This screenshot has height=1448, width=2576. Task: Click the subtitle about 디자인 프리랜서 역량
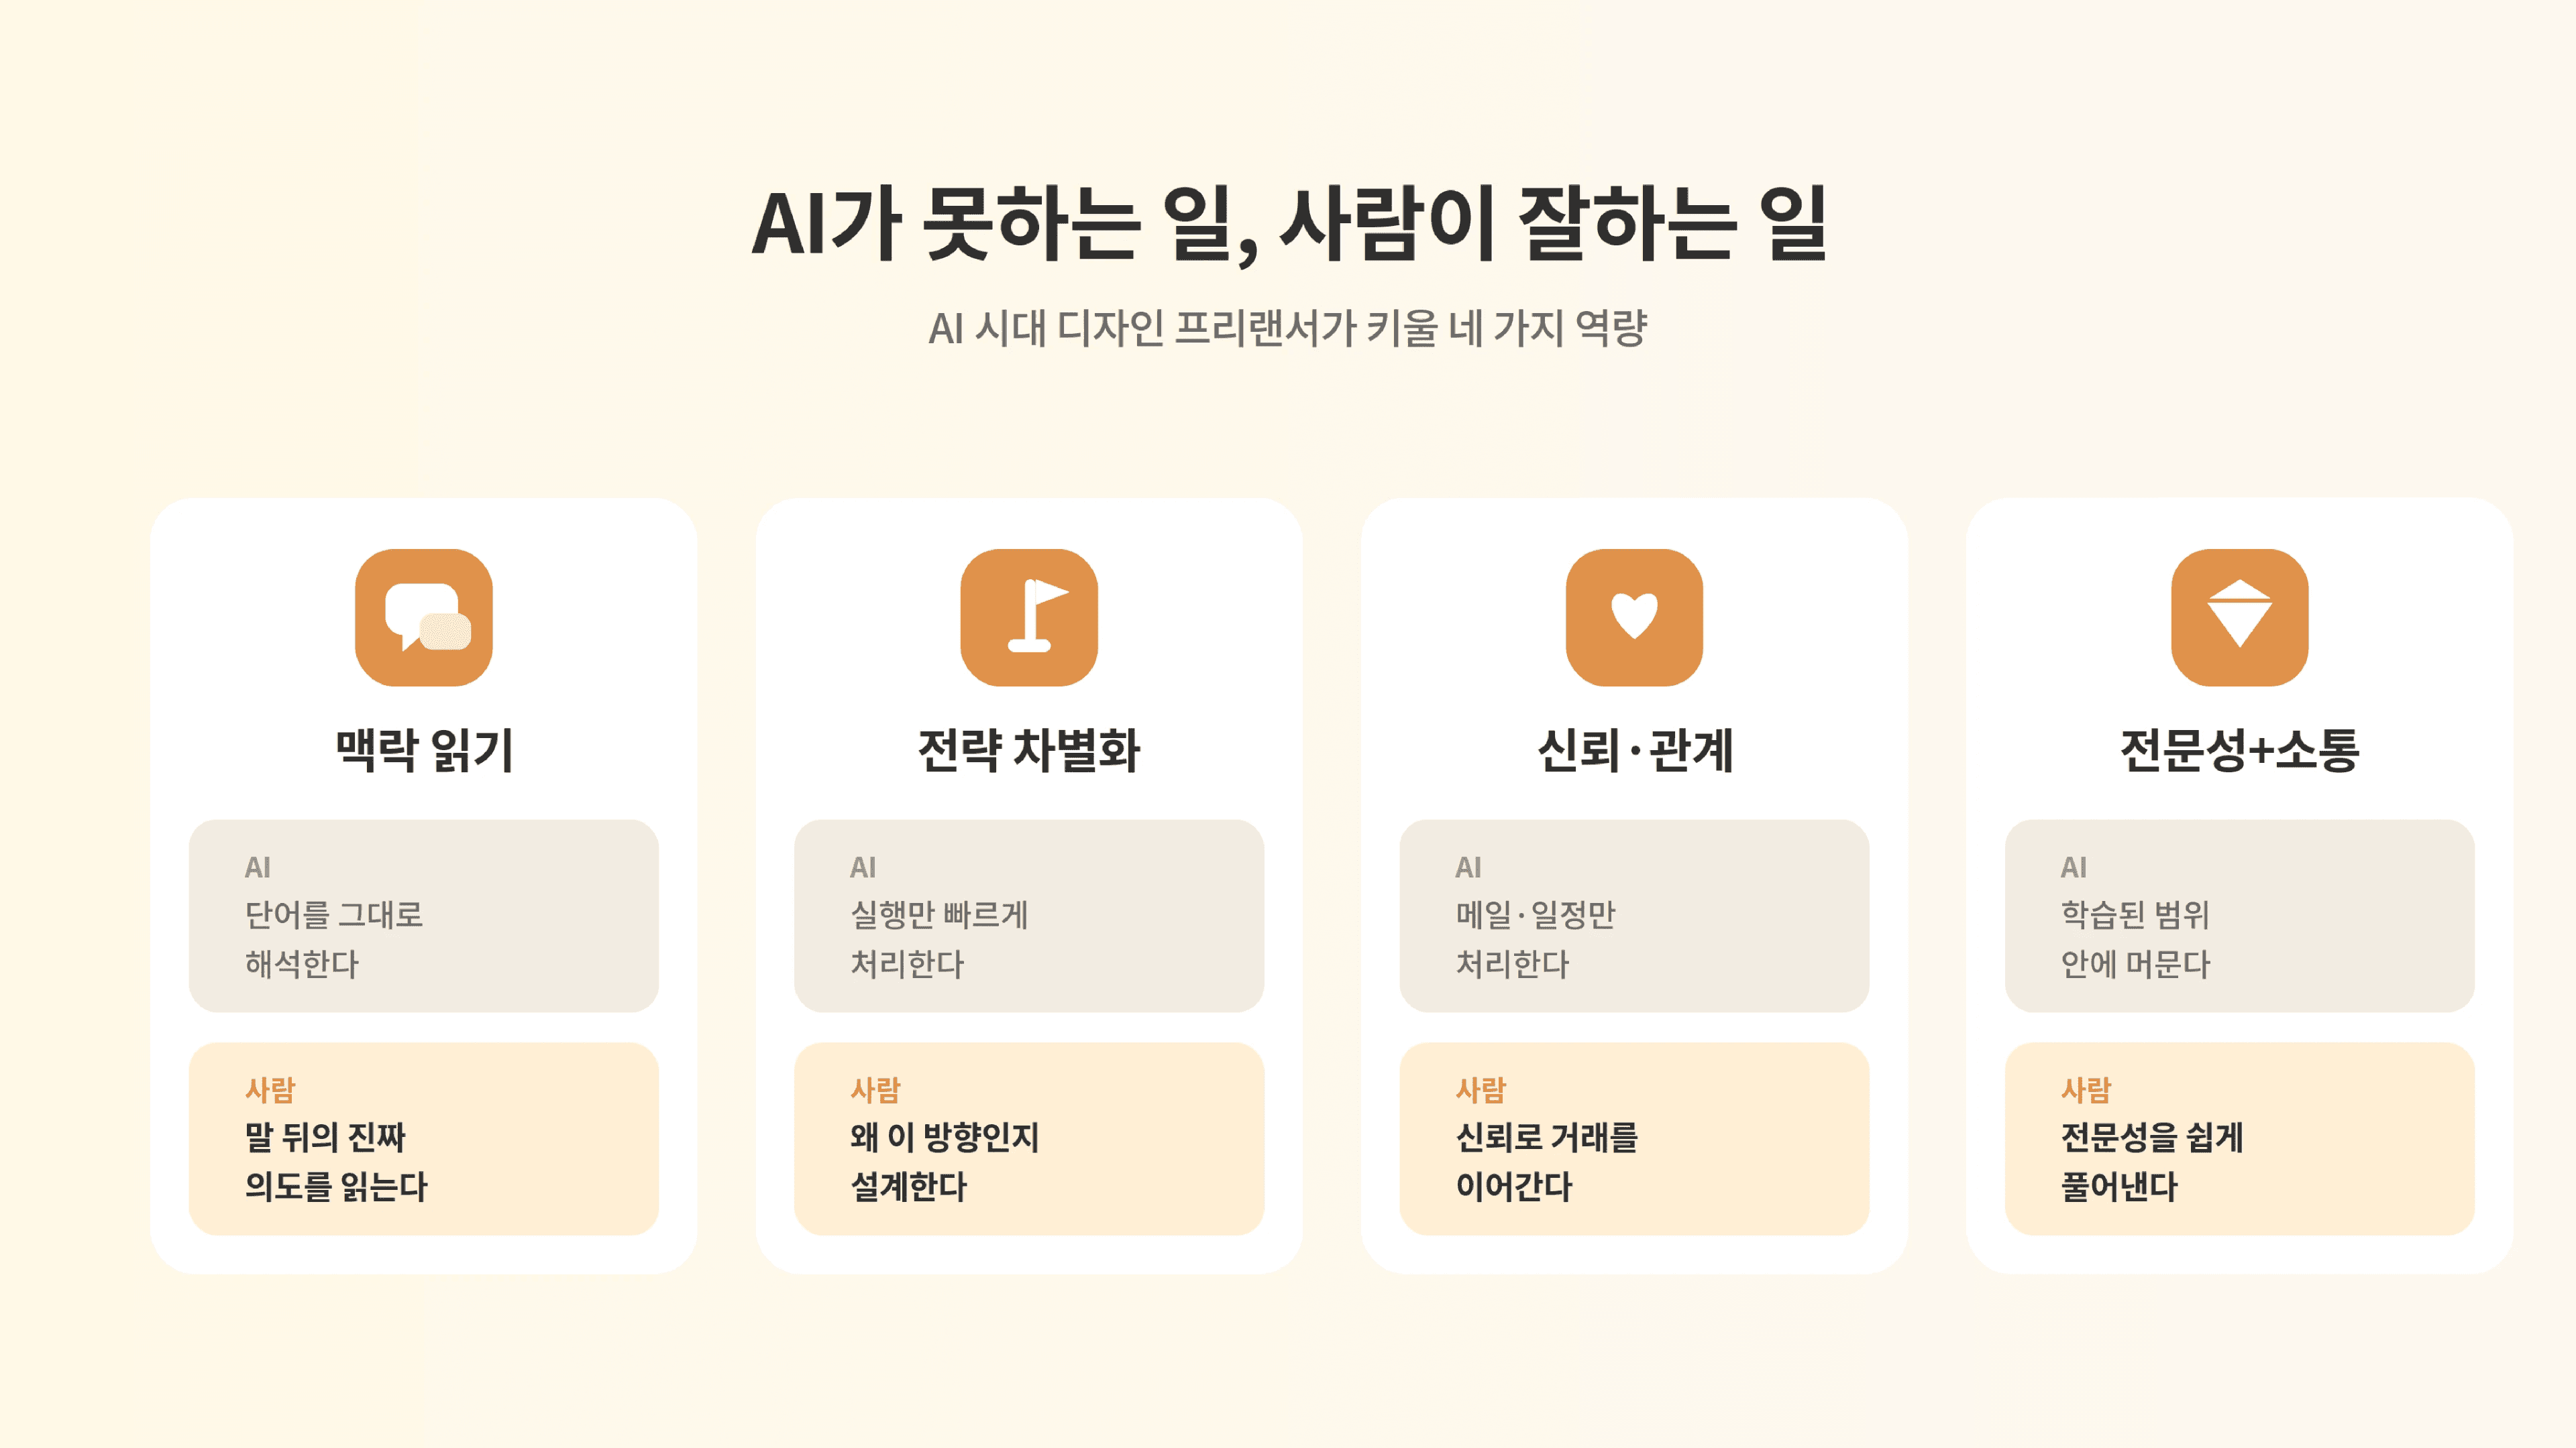1288,328
